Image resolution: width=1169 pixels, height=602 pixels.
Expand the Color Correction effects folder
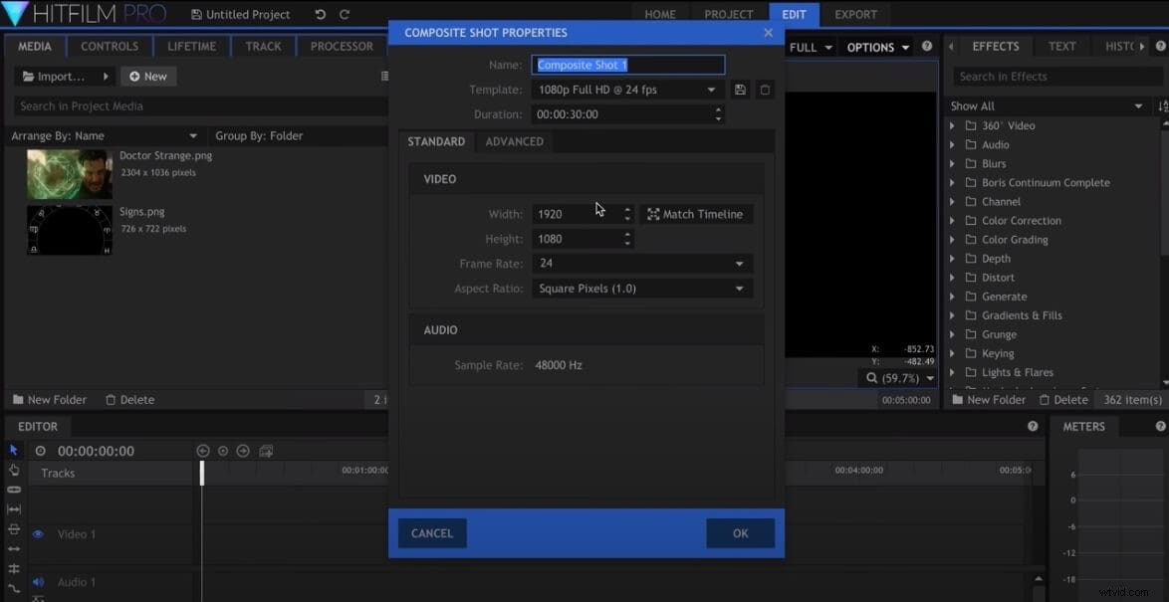point(953,220)
